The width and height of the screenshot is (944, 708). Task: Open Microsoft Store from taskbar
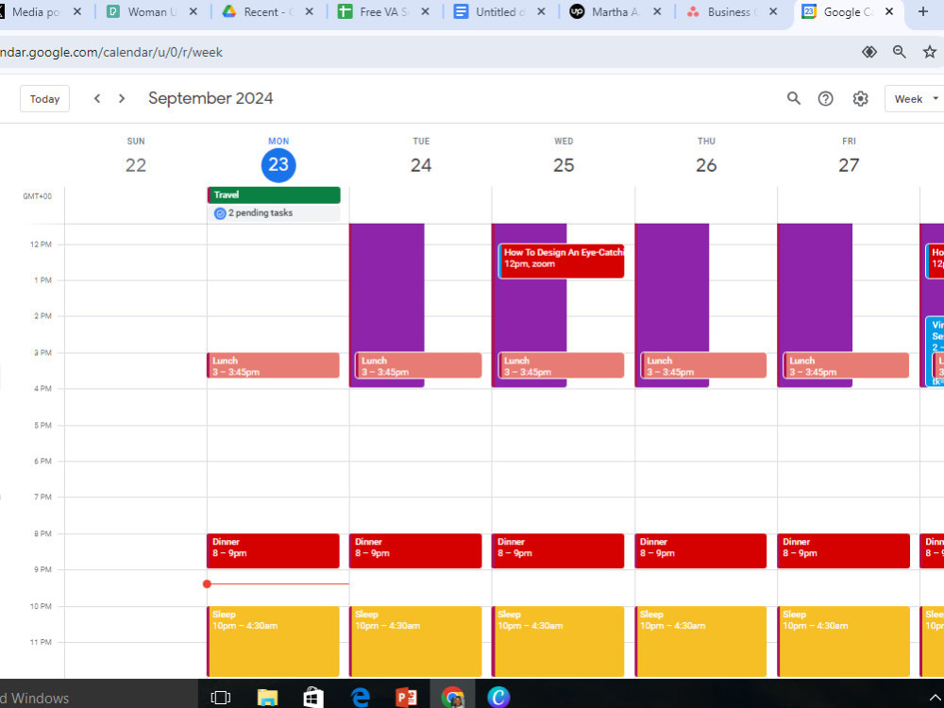coord(313,698)
